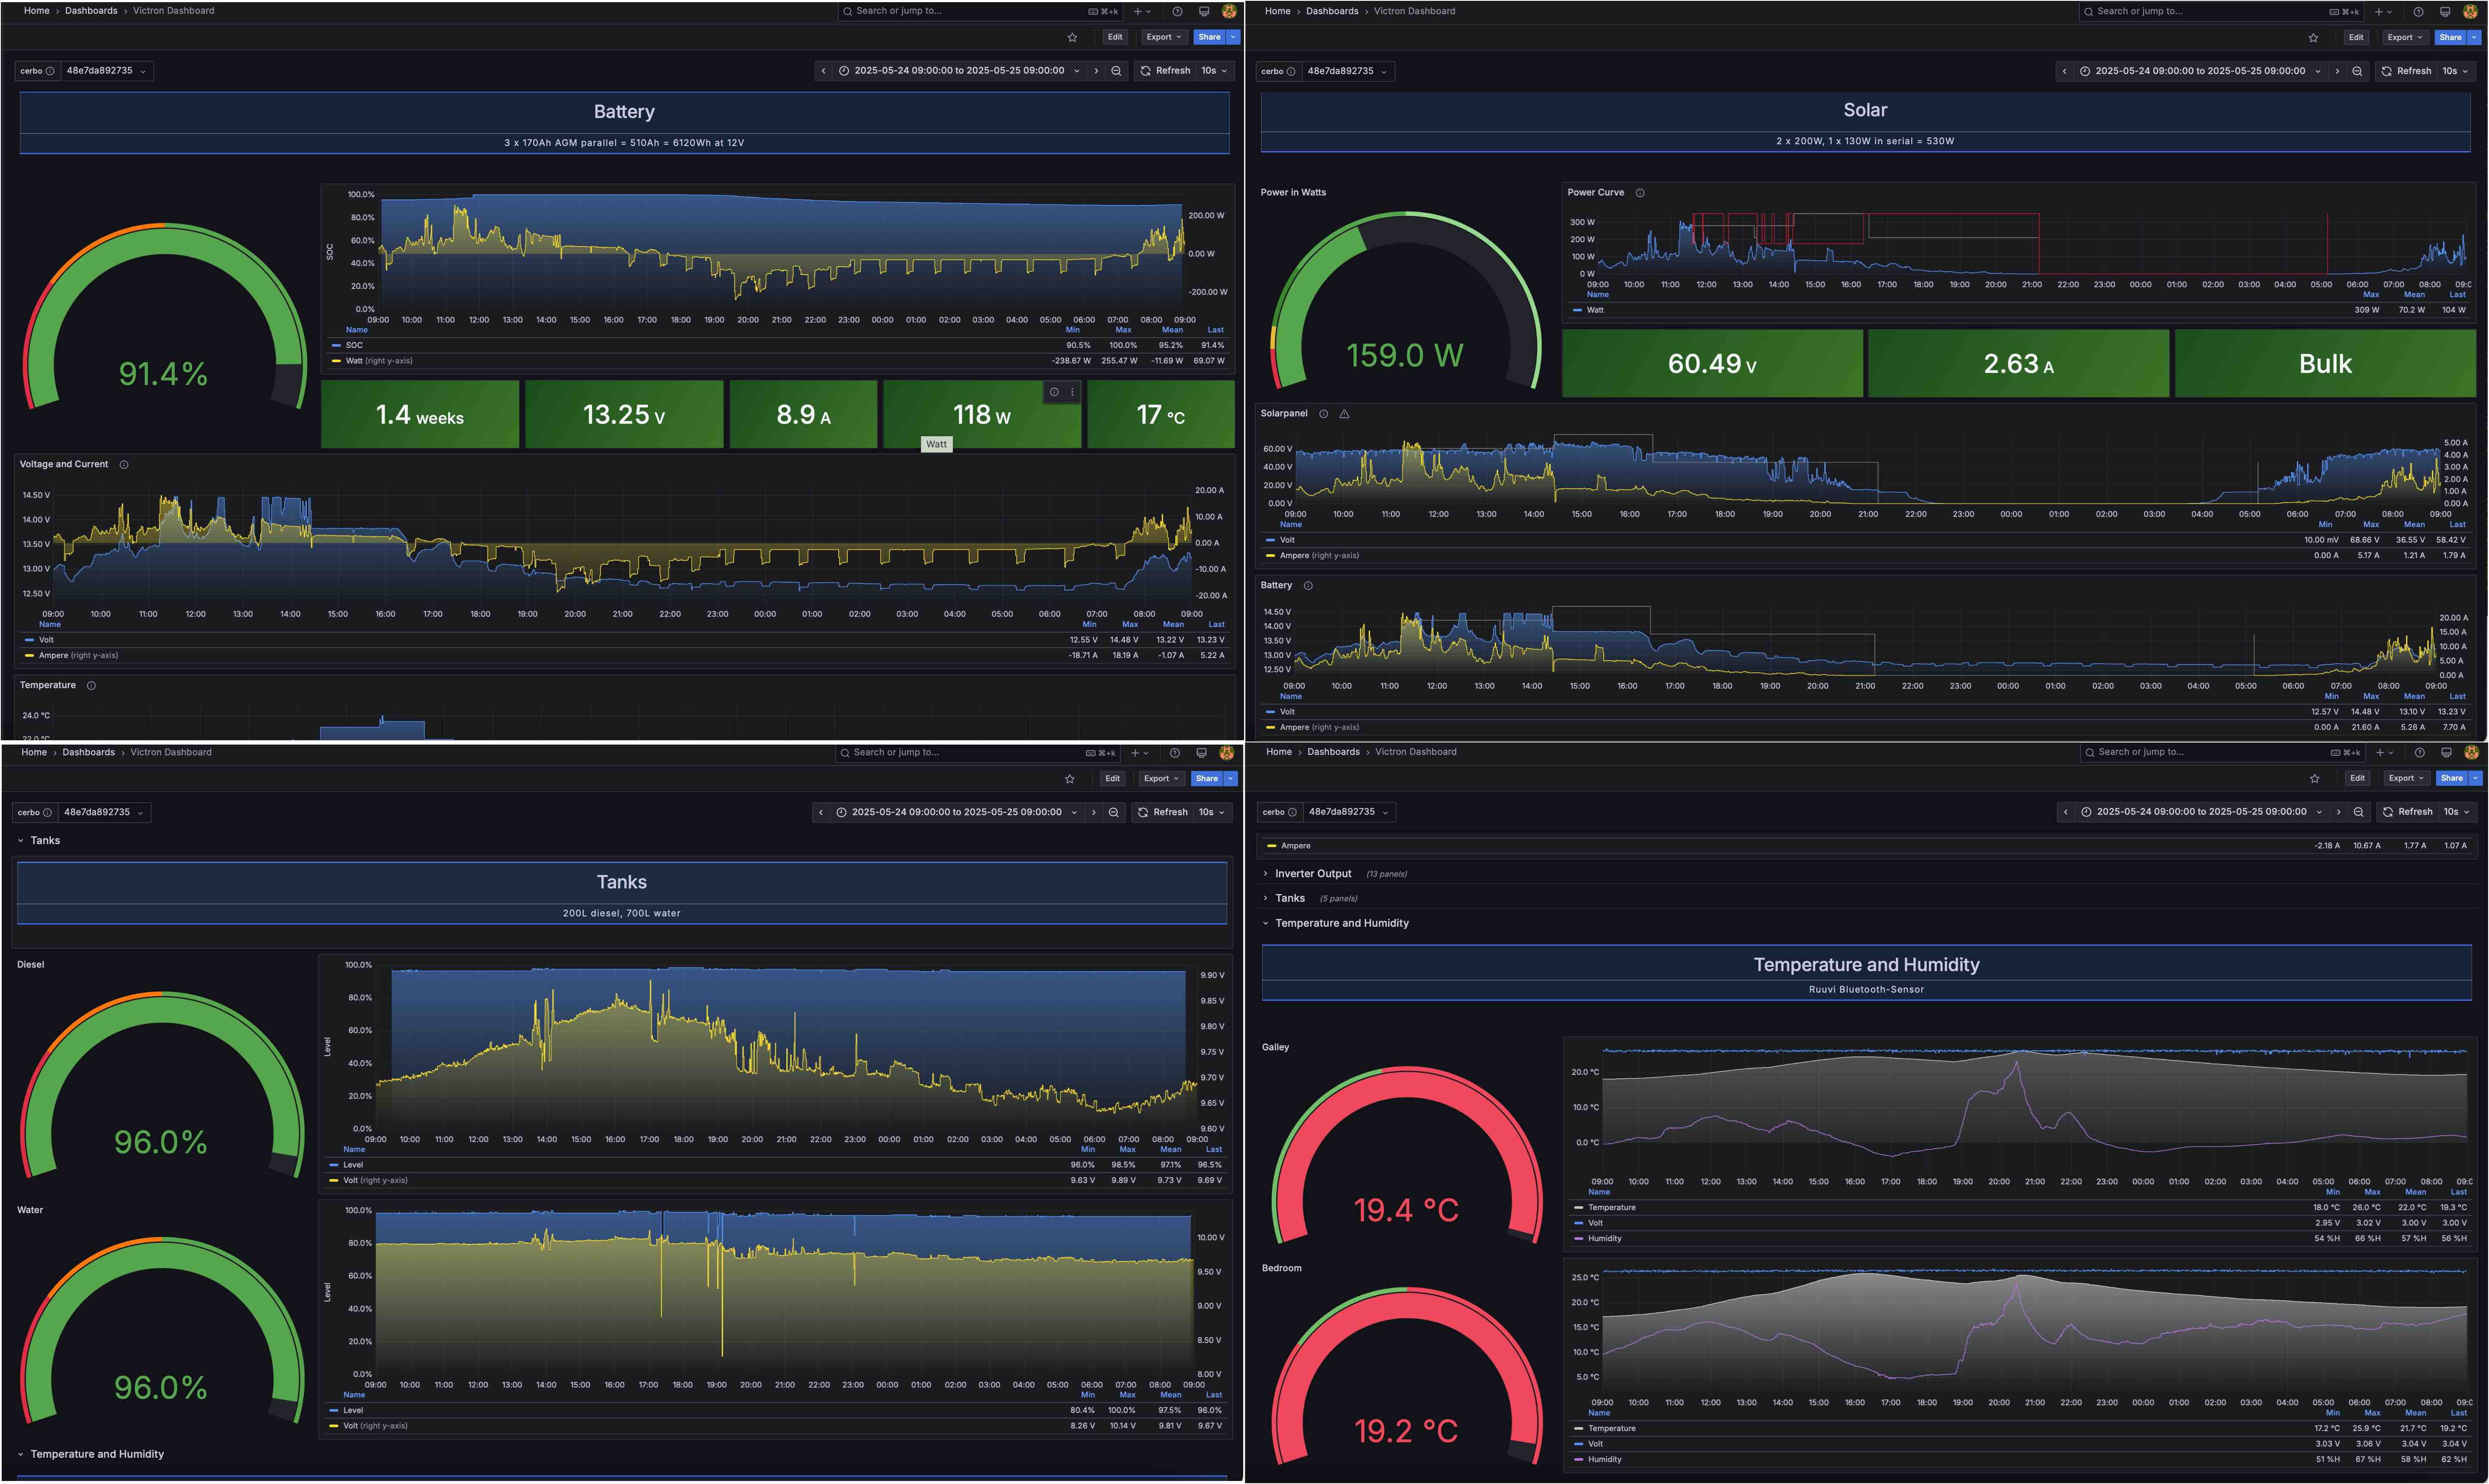Click the Bulk charge state stat panel
Image resolution: width=2489 pixels, height=1484 pixels.
tap(2325, 364)
